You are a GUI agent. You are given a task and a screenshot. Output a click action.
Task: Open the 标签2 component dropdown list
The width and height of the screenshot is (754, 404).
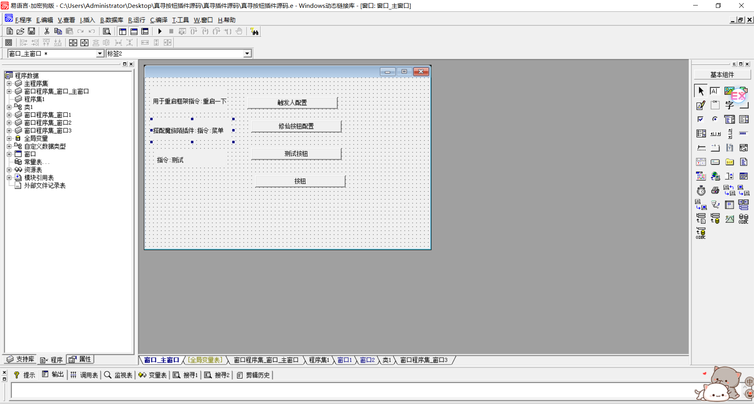pyautogui.click(x=247, y=54)
